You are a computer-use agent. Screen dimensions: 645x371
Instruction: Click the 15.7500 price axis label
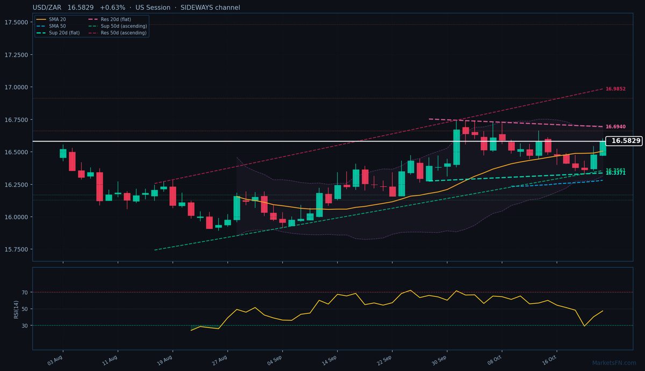pyautogui.click(x=16, y=249)
